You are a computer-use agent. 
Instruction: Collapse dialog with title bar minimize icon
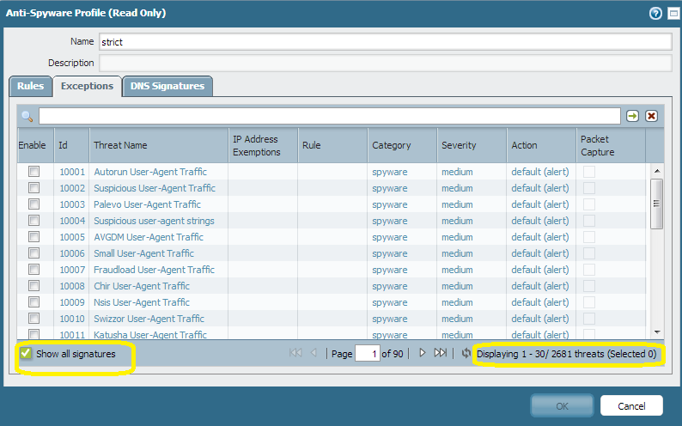673,14
